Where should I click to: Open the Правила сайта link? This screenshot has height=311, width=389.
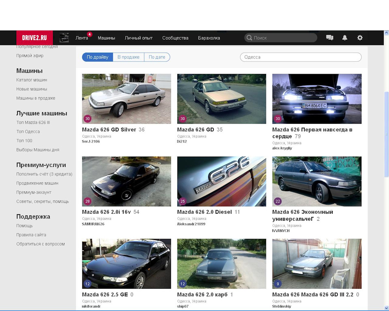pos(31,235)
